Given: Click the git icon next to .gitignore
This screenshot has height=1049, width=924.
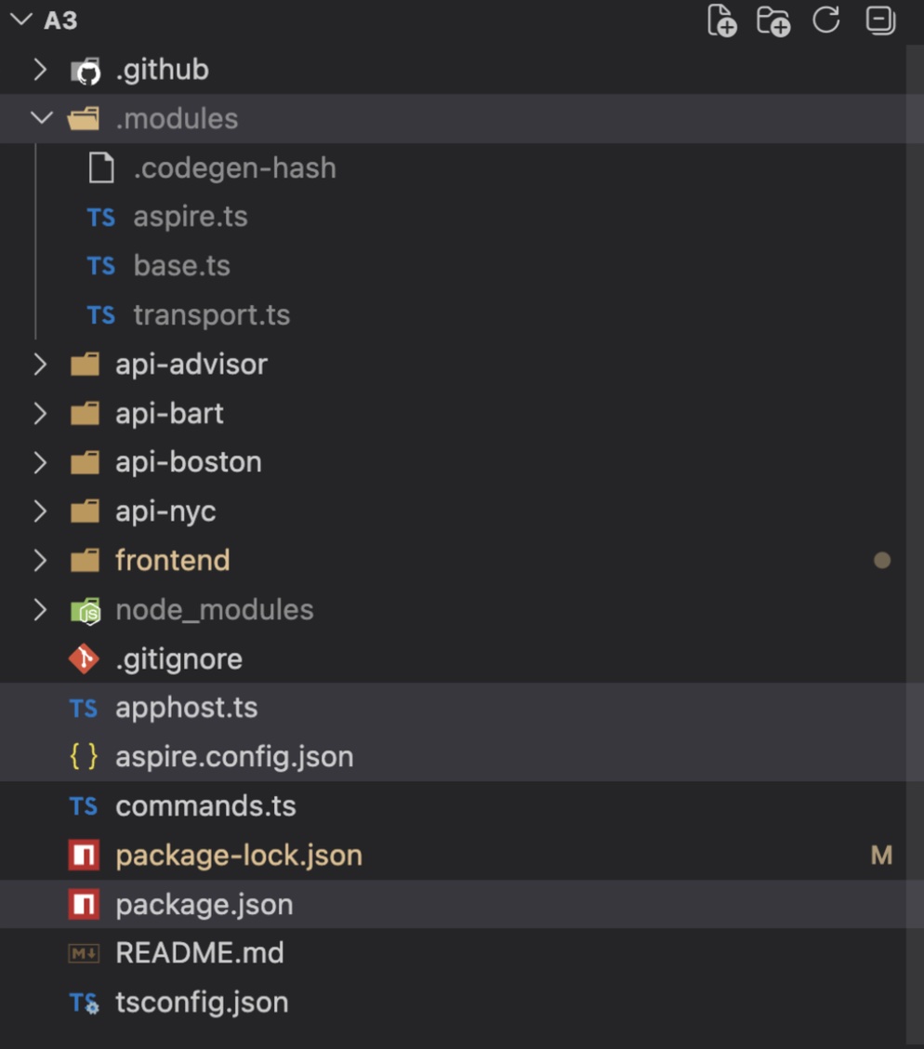Looking at the screenshot, I should pyautogui.click(x=82, y=658).
